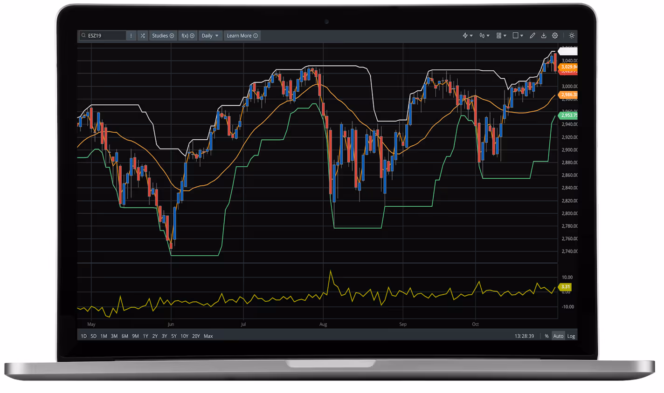Image resolution: width=664 pixels, height=393 pixels.
Task: Select the 2Y time range
Action: click(x=155, y=336)
